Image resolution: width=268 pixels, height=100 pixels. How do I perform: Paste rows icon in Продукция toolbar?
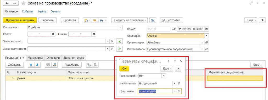click(95, 65)
